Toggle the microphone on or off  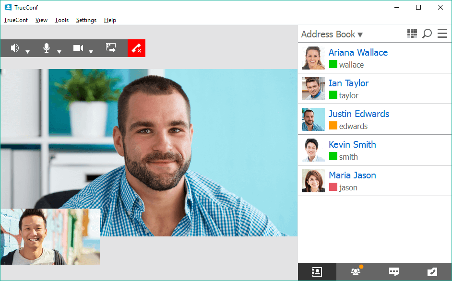(x=47, y=48)
